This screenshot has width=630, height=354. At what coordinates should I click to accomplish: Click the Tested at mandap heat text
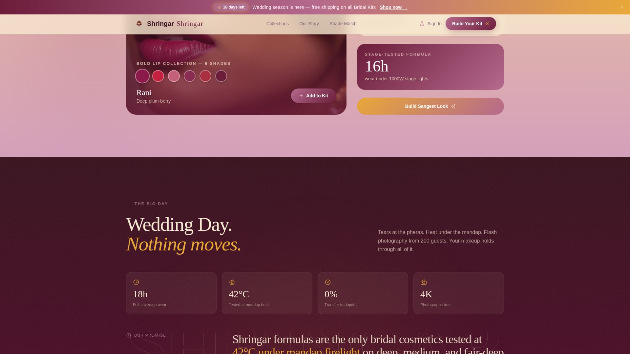pyautogui.click(x=249, y=305)
